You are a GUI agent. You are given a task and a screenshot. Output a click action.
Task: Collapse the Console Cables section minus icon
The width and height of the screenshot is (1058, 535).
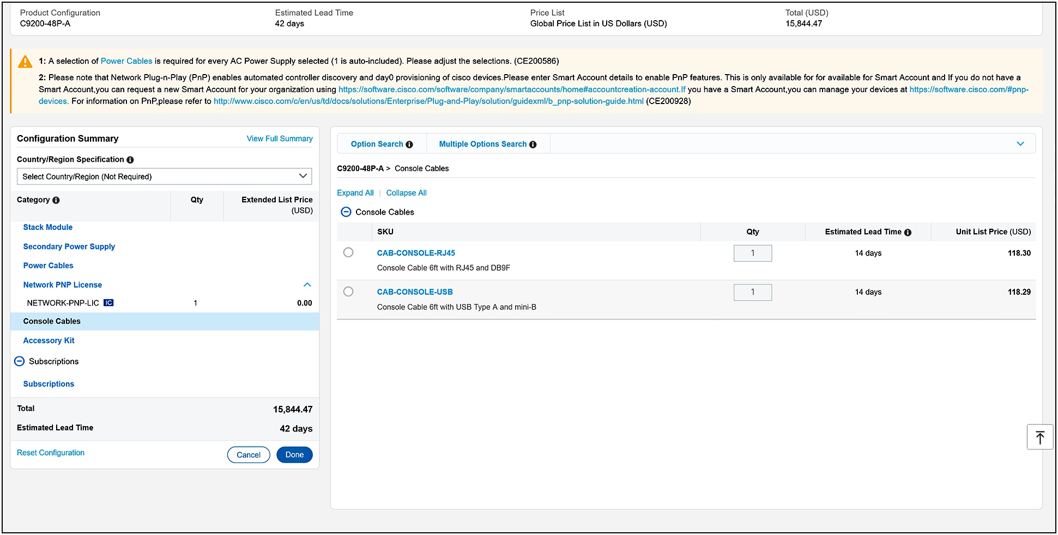346,212
